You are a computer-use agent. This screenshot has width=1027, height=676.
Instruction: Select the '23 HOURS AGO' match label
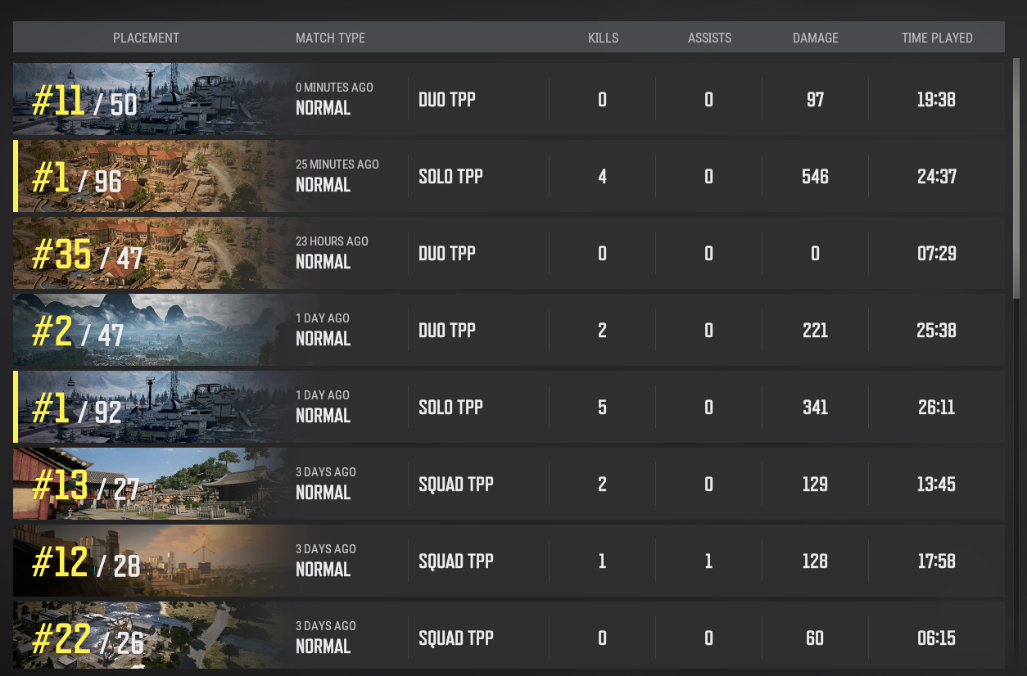point(332,241)
